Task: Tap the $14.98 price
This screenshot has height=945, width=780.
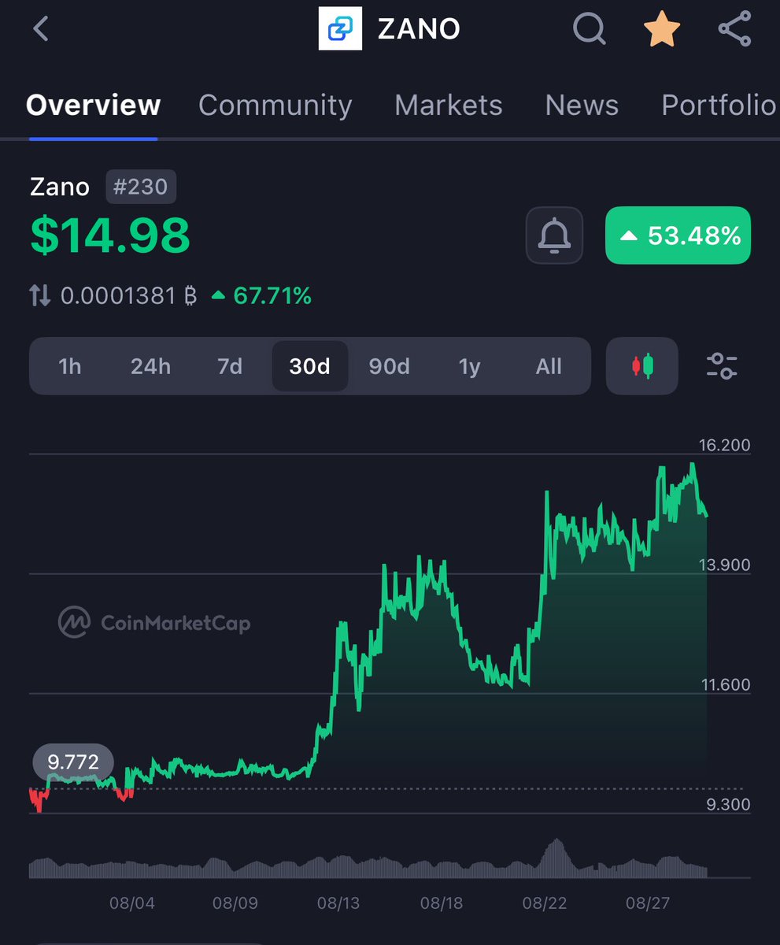Action: [x=110, y=235]
